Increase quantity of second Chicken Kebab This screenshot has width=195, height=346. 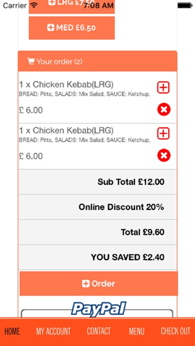point(163,133)
